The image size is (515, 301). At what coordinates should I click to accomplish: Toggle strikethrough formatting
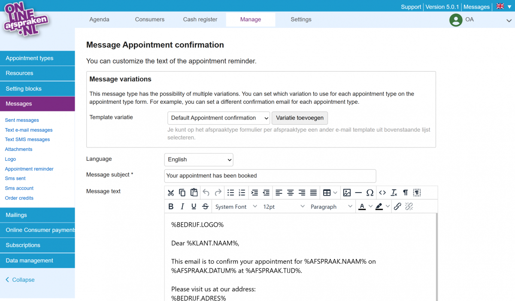205,206
